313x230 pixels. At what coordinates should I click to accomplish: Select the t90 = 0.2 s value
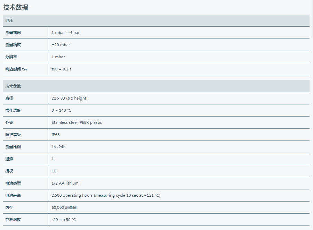pos(61,69)
